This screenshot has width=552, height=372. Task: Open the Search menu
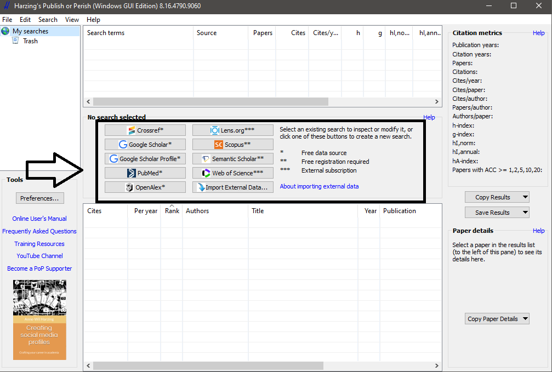pyautogui.click(x=48, y=20)
